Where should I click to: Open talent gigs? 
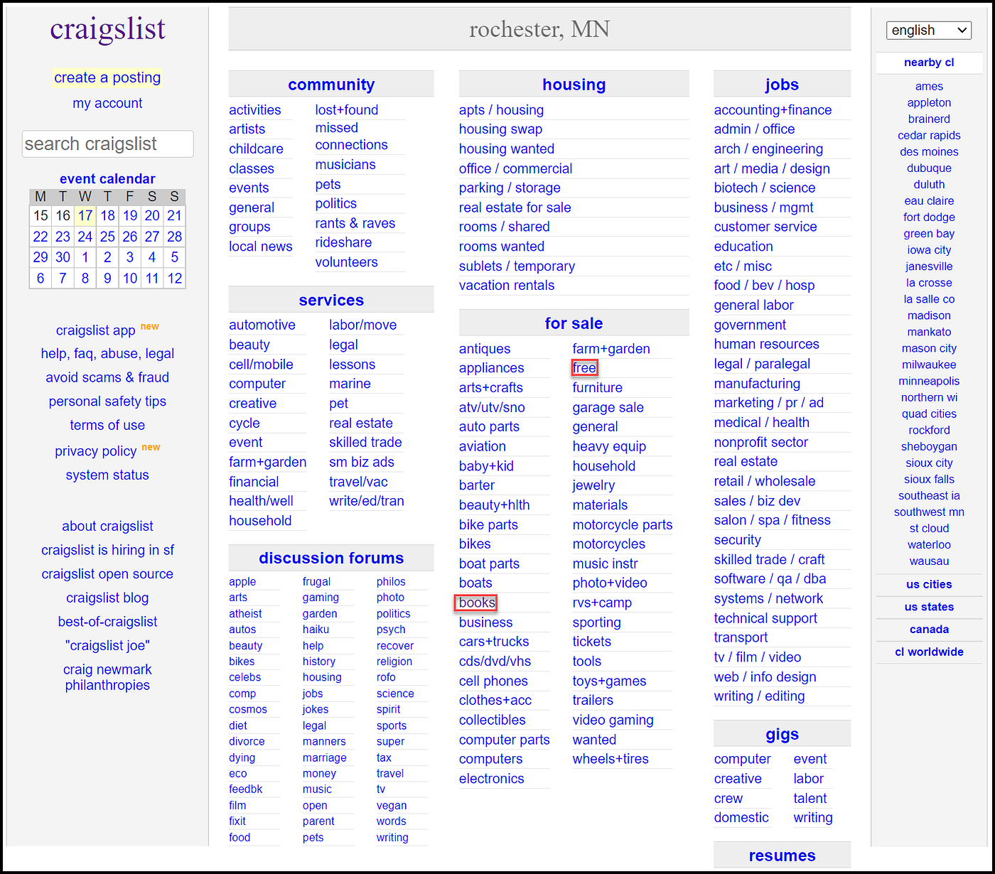click(810, 798)
